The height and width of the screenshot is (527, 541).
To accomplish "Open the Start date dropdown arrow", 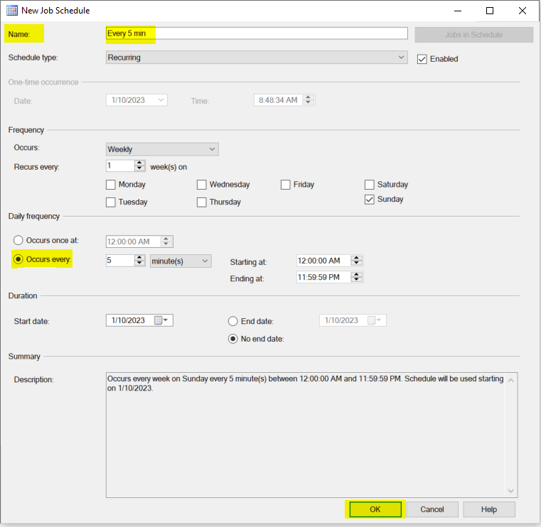I will click(x=166, y=320).
